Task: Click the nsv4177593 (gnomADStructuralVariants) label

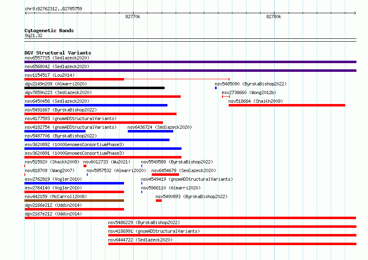Action: pyautogui.click(x=71, y=118)
